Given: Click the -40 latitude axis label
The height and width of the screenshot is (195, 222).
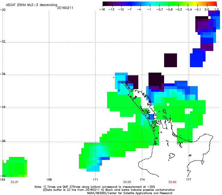Looking at the screenshot, I should click(x=3, y=176).
